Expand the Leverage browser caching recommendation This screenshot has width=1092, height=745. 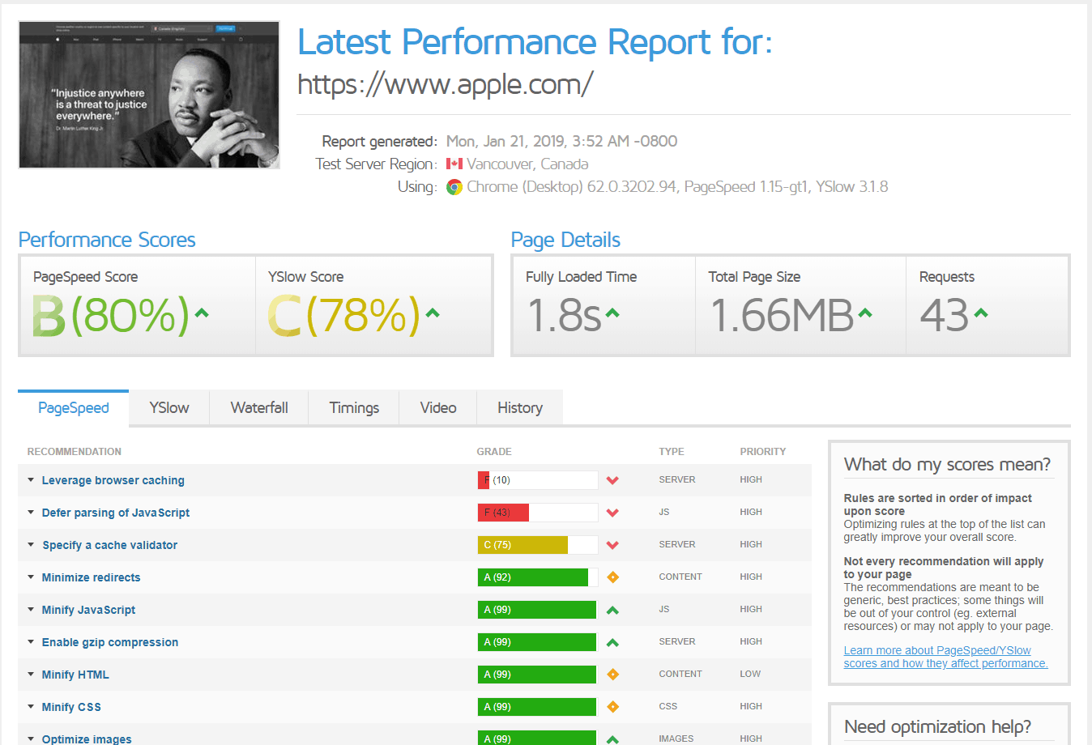click(x=113, y=479)
